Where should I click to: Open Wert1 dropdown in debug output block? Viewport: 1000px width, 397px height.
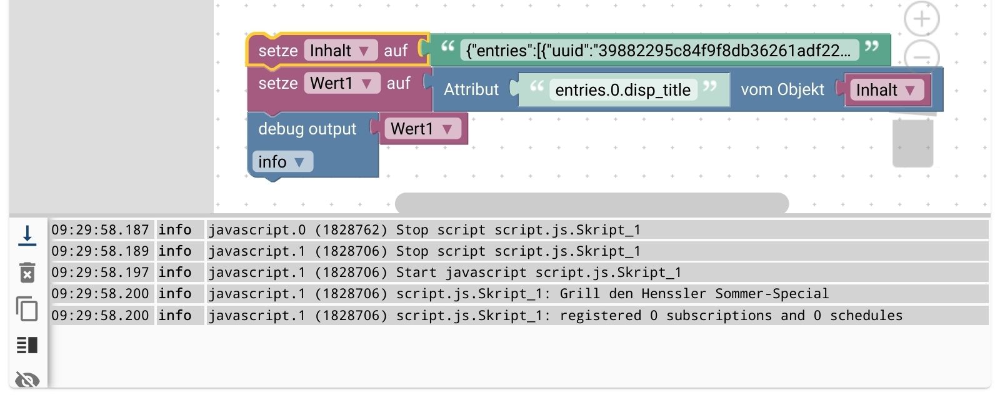[x=447, y=129]
